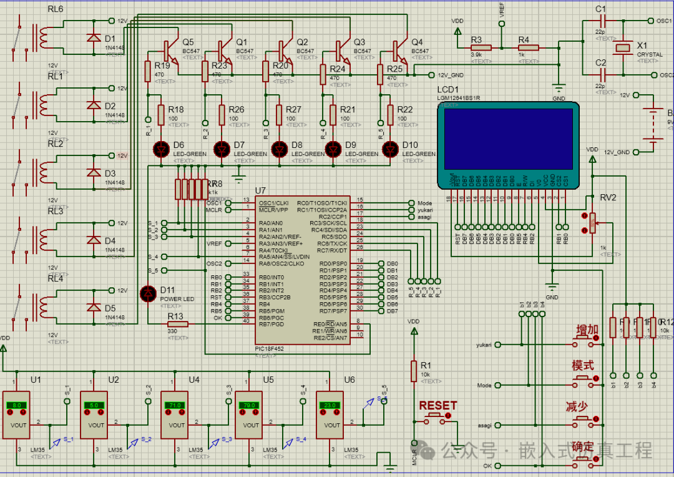
Task: Click the 71.0 reading on sensor U4
Action: [x=175, y=405]
